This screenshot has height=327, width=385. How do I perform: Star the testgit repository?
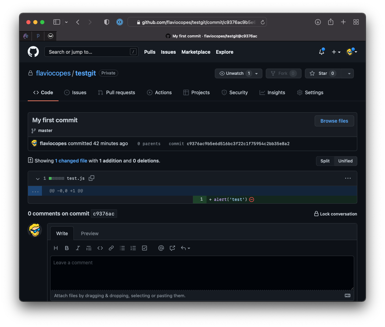(x=322, y=73)
